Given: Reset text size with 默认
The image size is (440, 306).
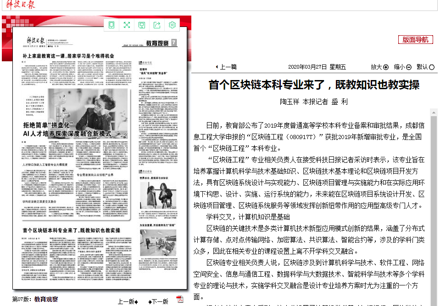Looking at the screenshot, I should click(425, 67).
